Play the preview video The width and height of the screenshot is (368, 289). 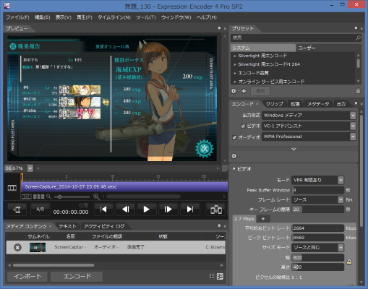tap(146, 210)
